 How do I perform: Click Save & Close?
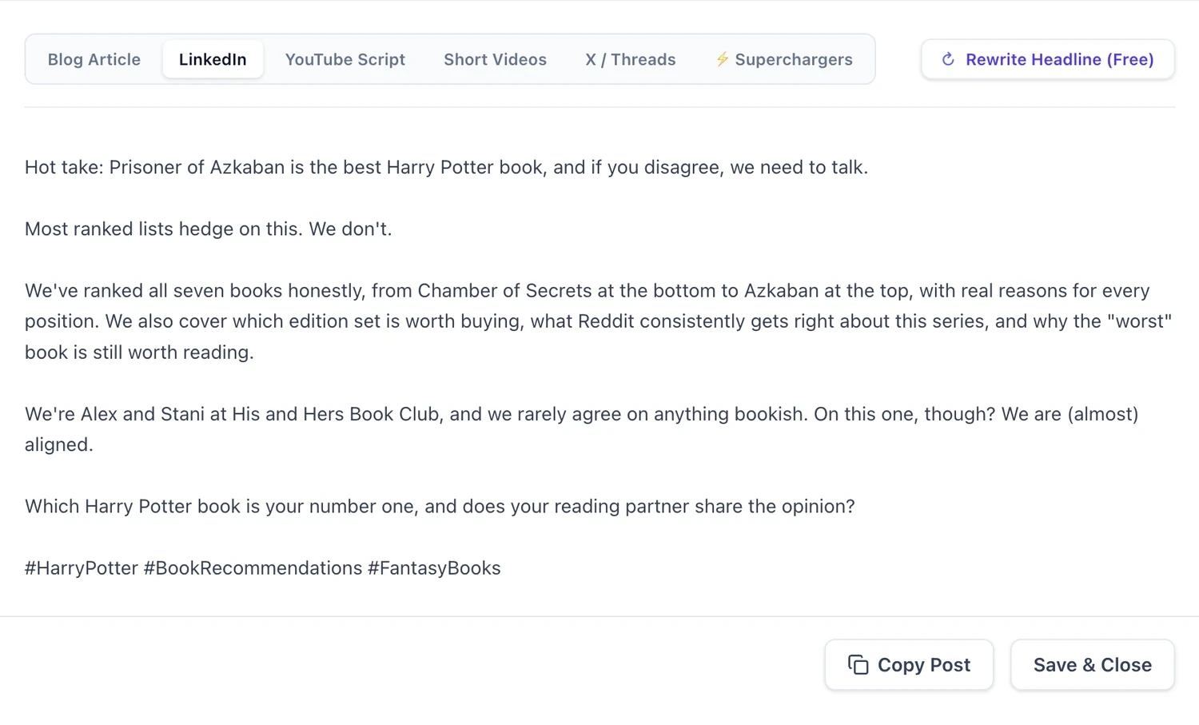coord(1093,664)
